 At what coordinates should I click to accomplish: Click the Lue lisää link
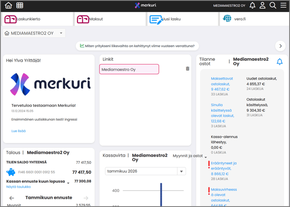(18, 131)
